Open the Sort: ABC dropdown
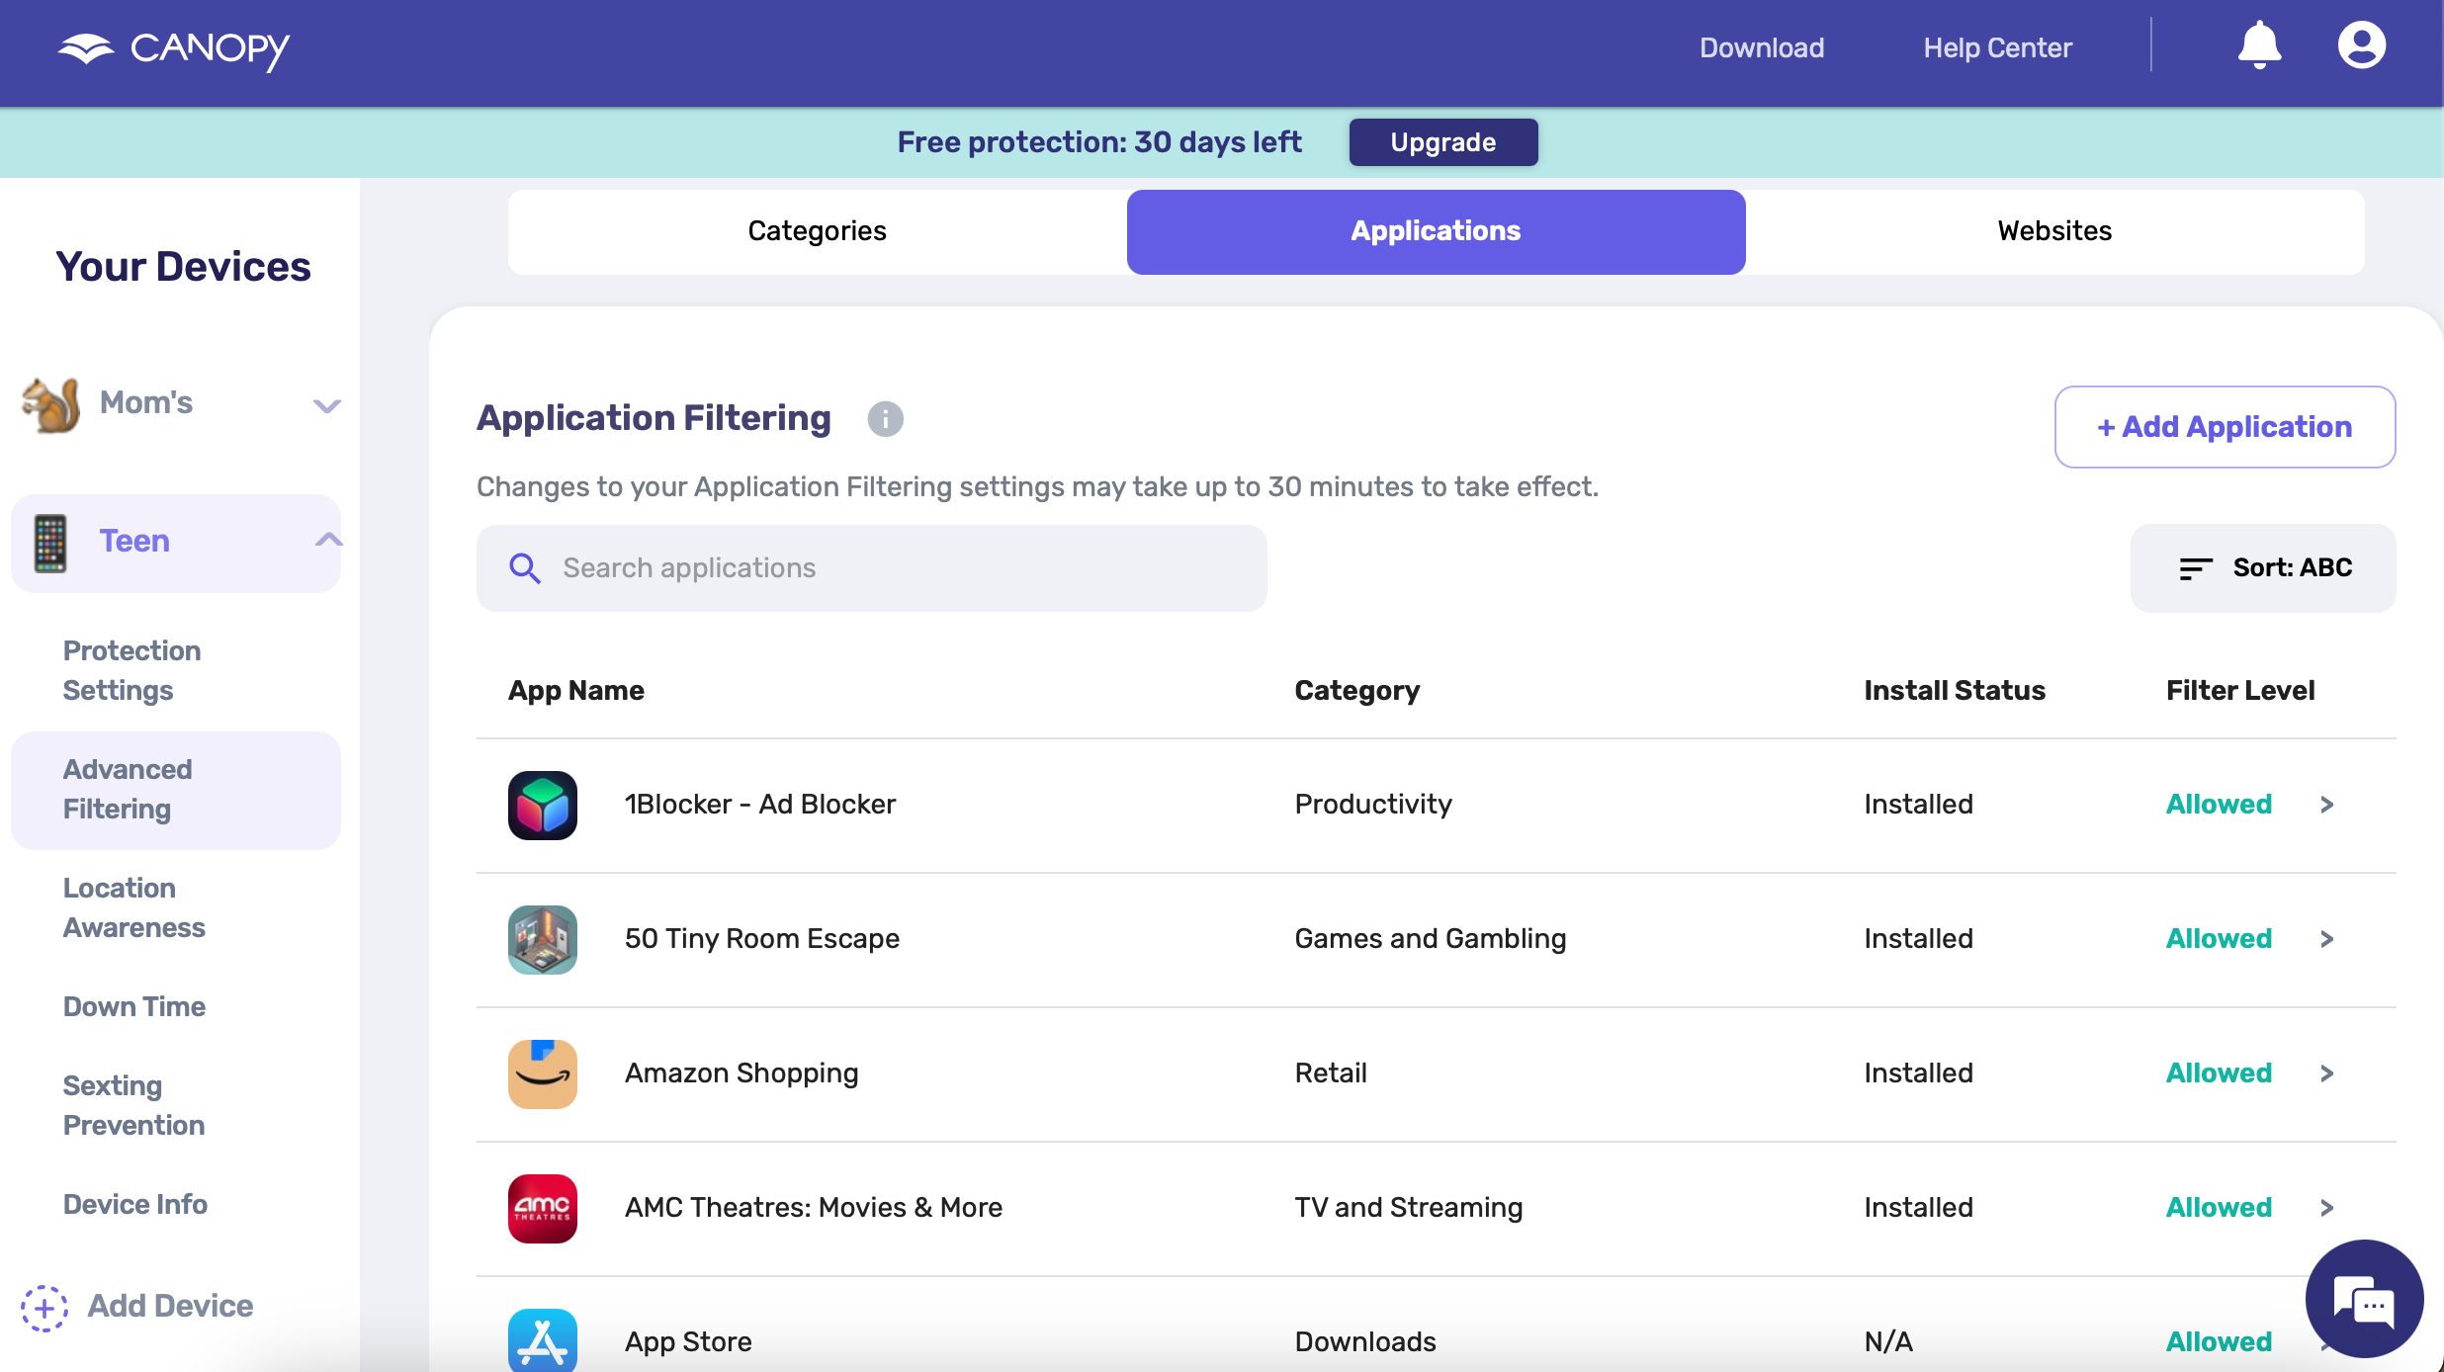 point(2263,568)
